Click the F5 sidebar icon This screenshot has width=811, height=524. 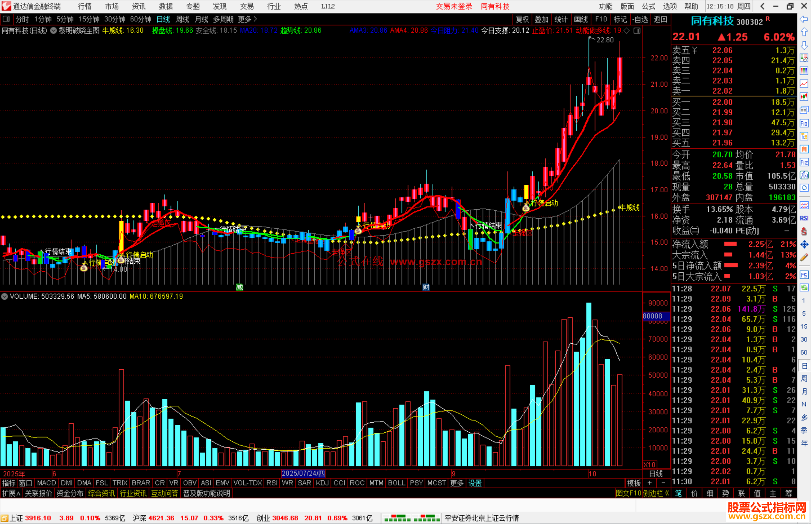[804, 275]
